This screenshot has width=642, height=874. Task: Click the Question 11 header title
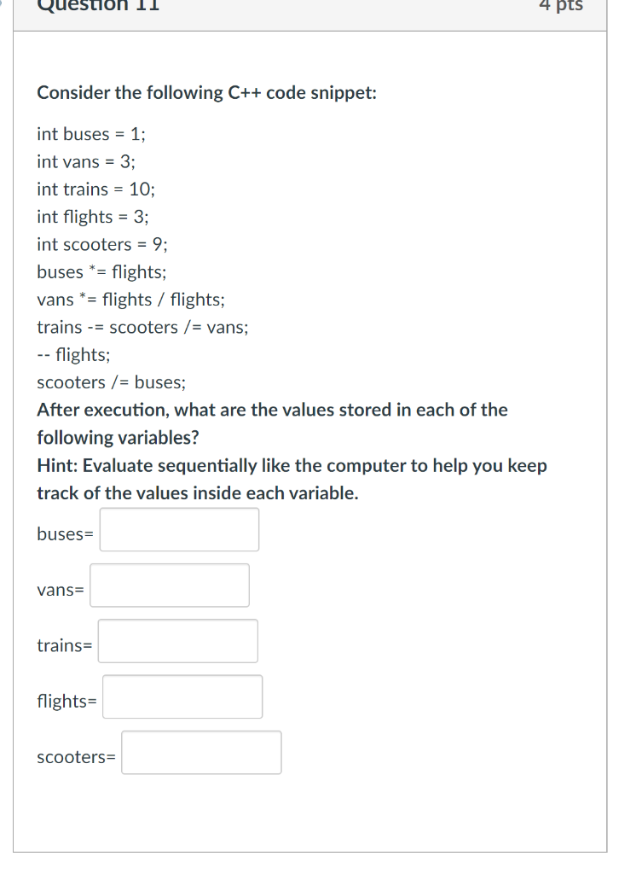point(98,6)
